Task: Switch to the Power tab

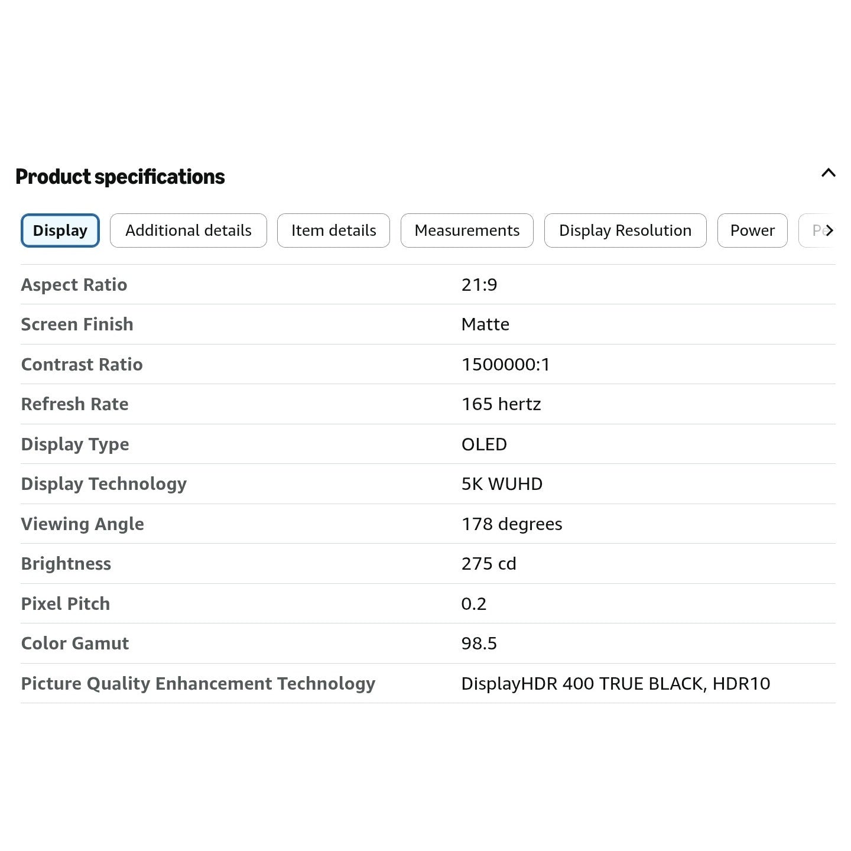Action: click(752, 230)
